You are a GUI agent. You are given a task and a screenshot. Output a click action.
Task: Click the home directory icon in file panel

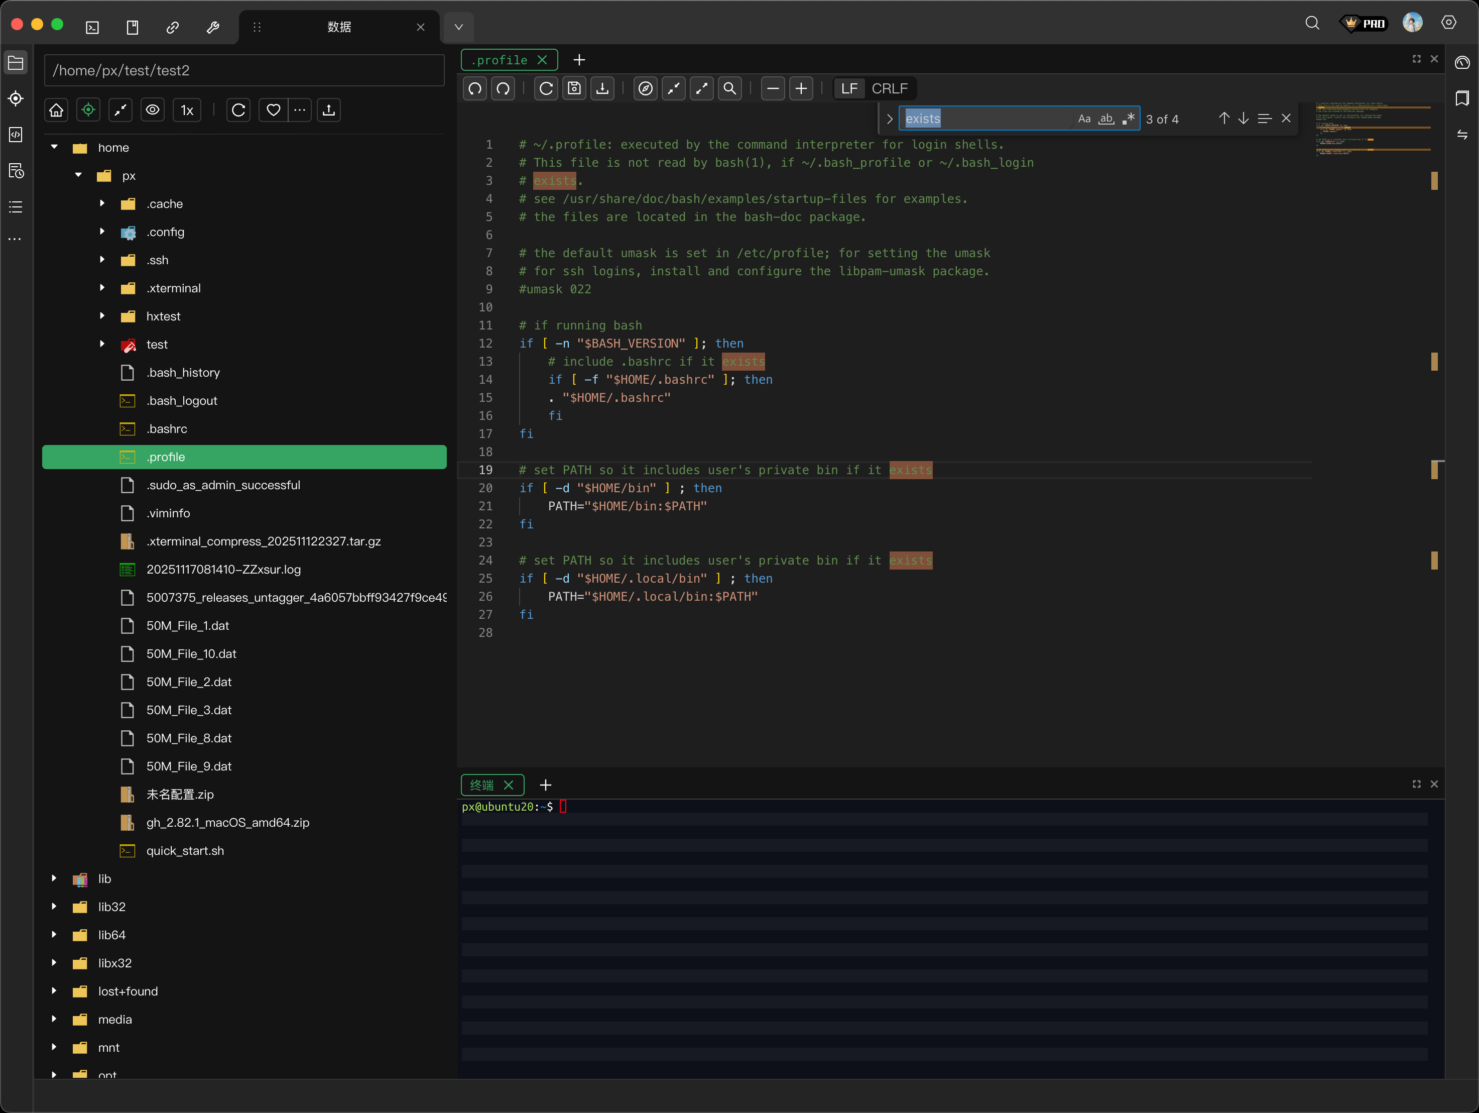click(56, 110)
